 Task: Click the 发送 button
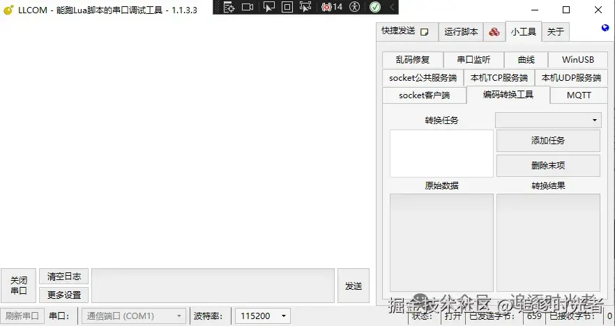tap(354, 286)
